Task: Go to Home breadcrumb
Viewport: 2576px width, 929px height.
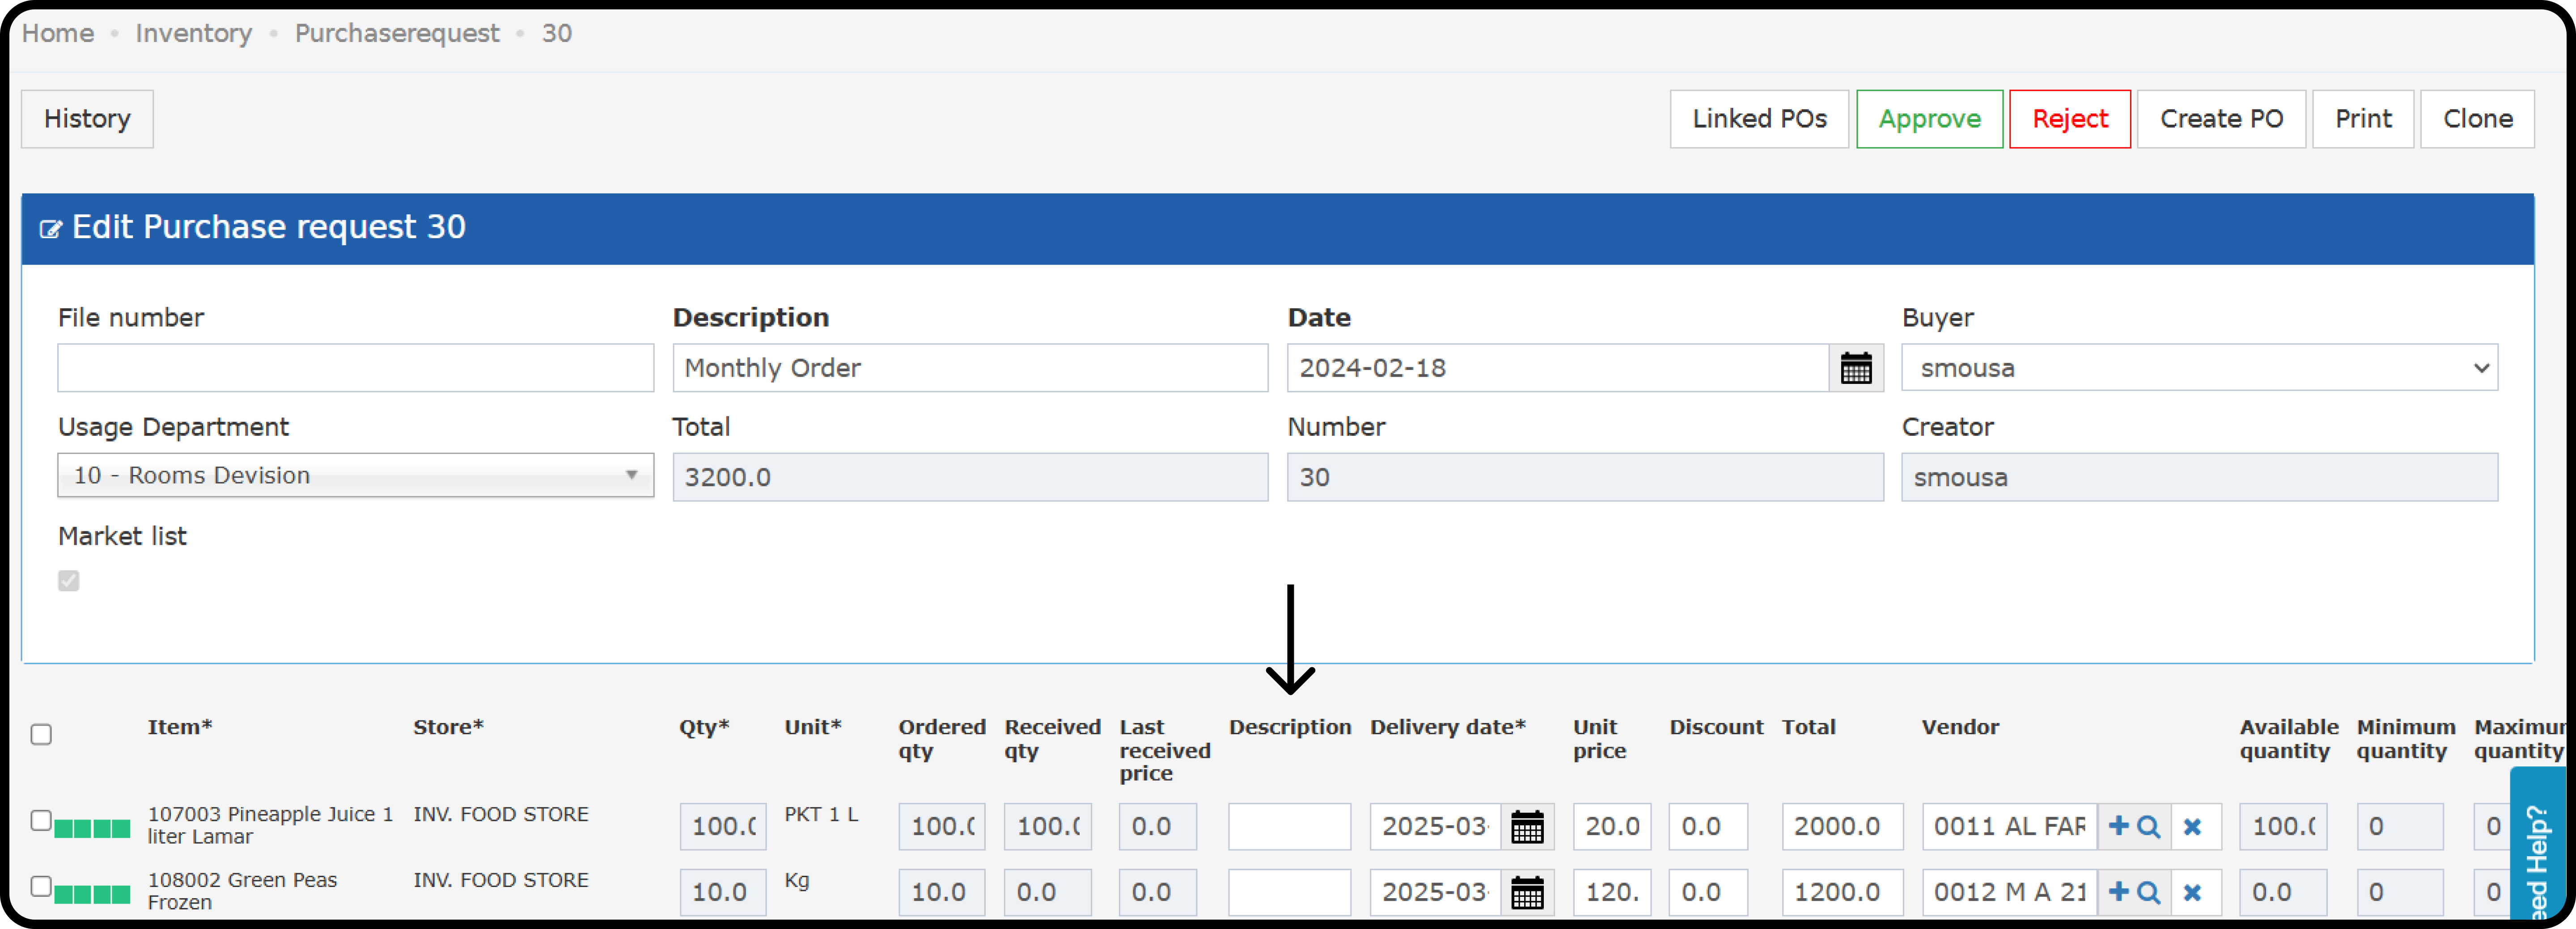Action: click(58, 33)
